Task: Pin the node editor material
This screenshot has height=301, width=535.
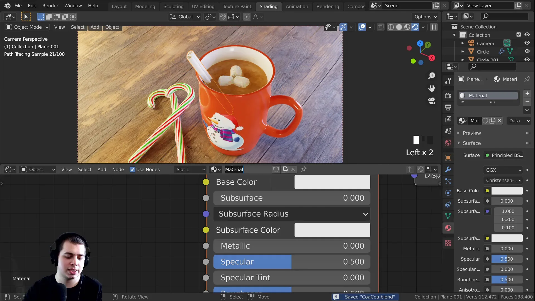Action: pyautogui.click(x=304, y=169)
